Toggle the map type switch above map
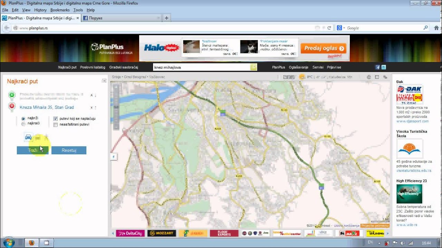442x248 pixels. click(x=289, y=77)
